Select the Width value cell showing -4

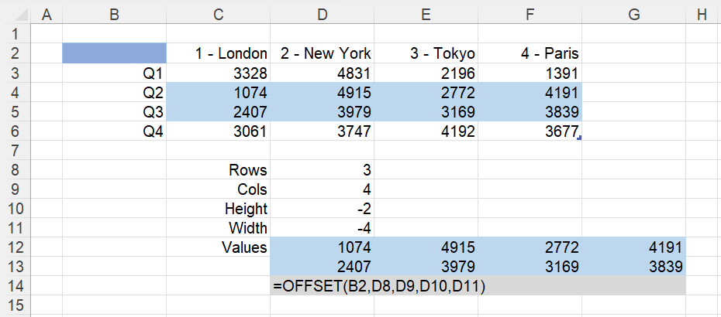(323, 227)
